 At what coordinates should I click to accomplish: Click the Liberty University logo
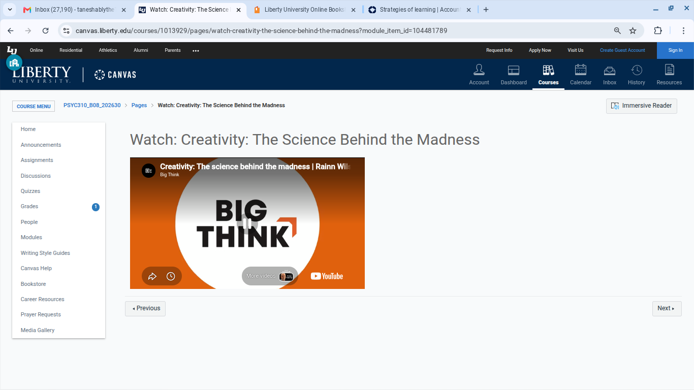[42, 75]
